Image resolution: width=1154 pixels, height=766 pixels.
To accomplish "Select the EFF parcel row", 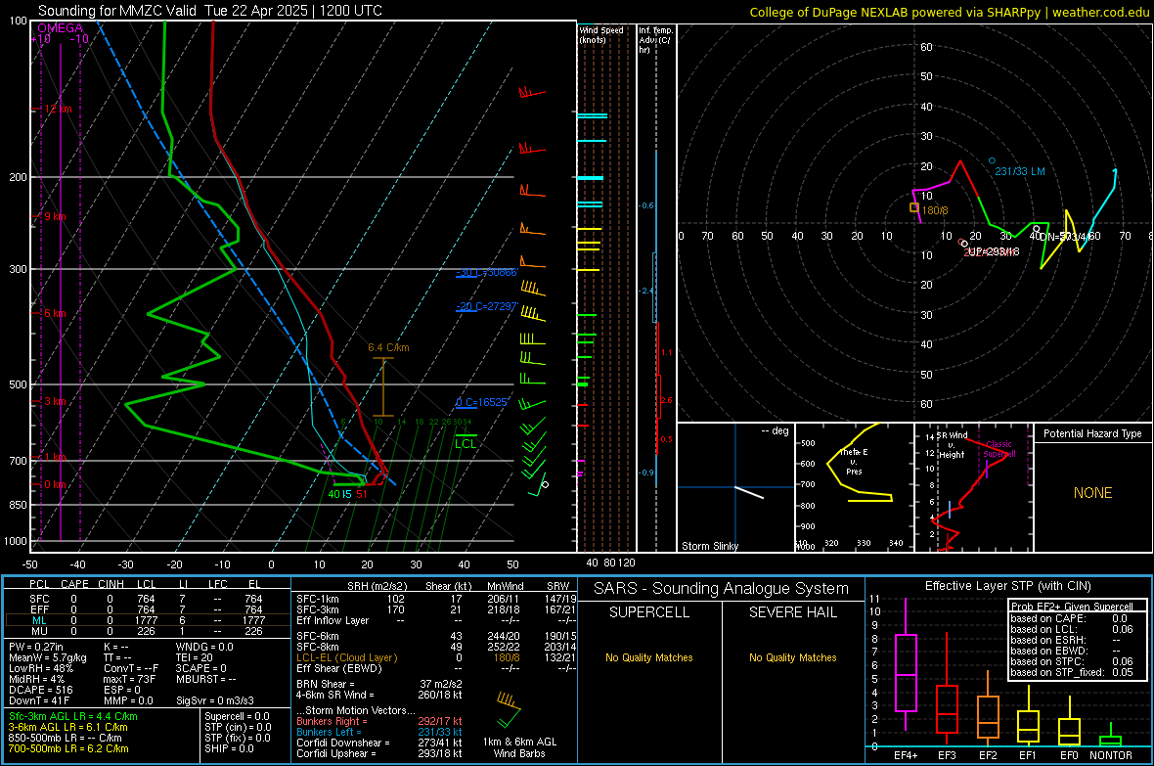I will tap(148, 609).
